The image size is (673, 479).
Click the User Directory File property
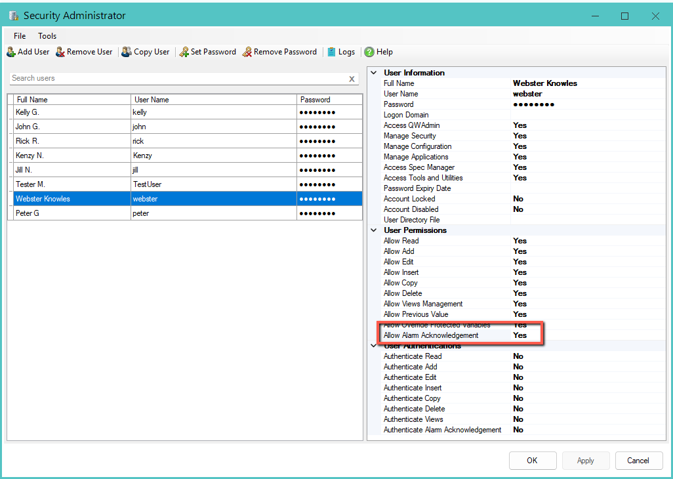[523, 220]
